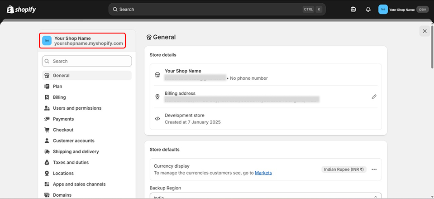Click the store avatar in top bar
The image size is (434, 199).
383,10
